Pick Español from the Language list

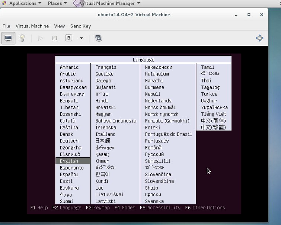pos(69,174)
